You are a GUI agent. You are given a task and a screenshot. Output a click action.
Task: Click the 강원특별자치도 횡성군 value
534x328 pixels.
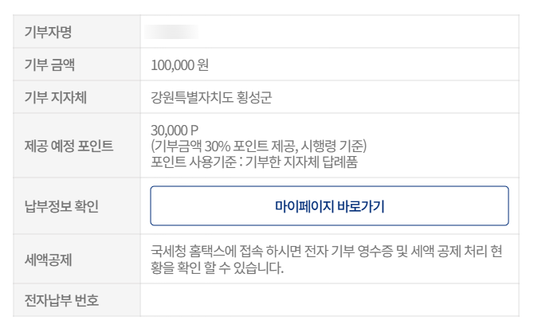click(211, 97)
